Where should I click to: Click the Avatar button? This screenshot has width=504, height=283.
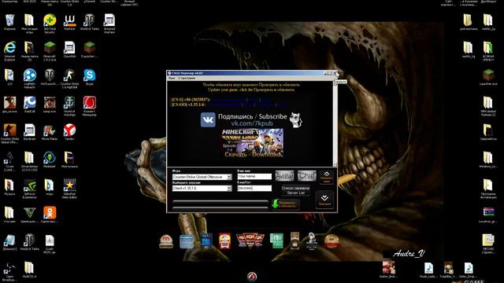tap(284, 176)
